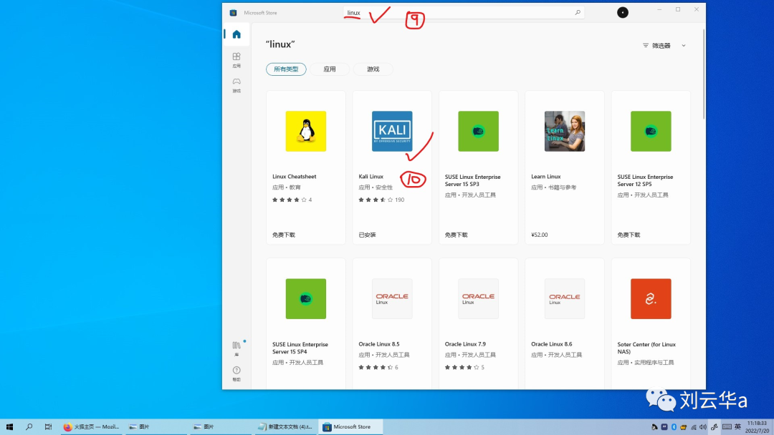Click the Bluetooth tray icon
The width and height of the screenshot is (774, 435).
(x=674, y=427)
